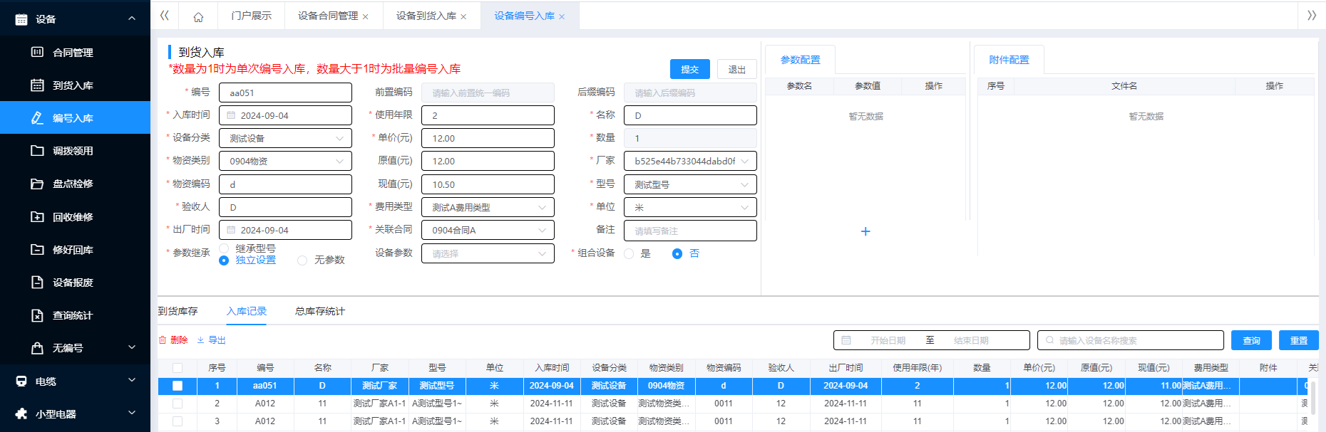Image resolution: width=1326 pixels, height=432 pixels.
Task: Open 设备报废 from the sidebar
Action: tap(73, 283)
